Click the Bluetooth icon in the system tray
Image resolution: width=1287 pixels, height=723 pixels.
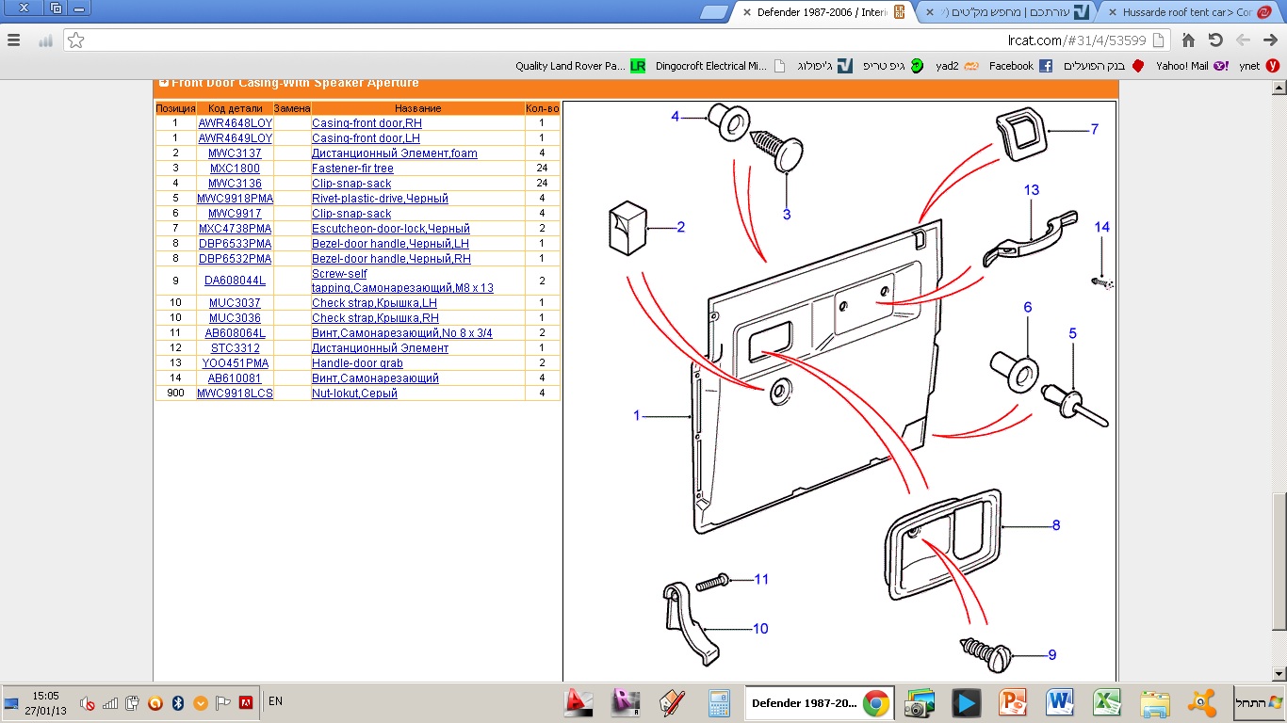click(x=177, y=702)
